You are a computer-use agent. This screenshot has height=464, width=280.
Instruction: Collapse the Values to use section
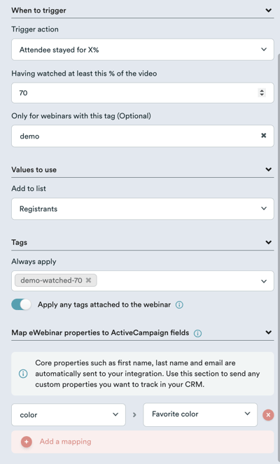coord(269,169)
